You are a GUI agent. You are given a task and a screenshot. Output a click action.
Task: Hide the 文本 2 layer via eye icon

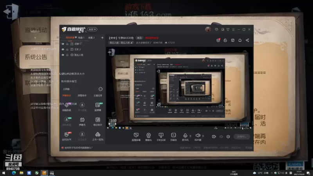(63, 49)
